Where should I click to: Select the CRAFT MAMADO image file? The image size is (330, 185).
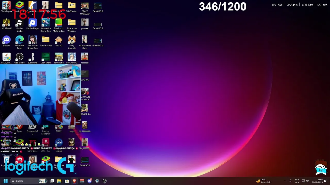click(85, 8)
